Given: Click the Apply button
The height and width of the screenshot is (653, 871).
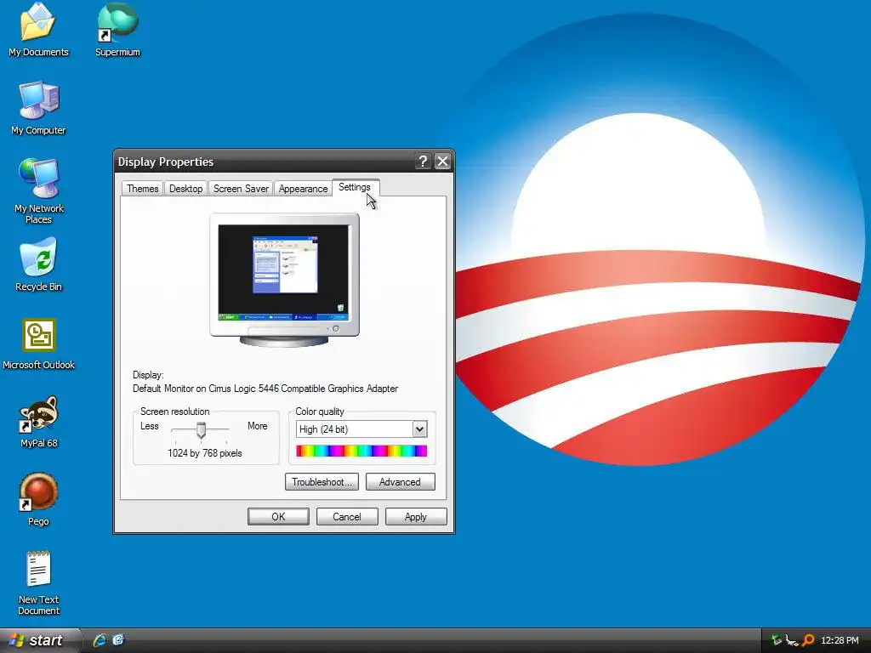Looking at the screenshot, I should [416, 516].
